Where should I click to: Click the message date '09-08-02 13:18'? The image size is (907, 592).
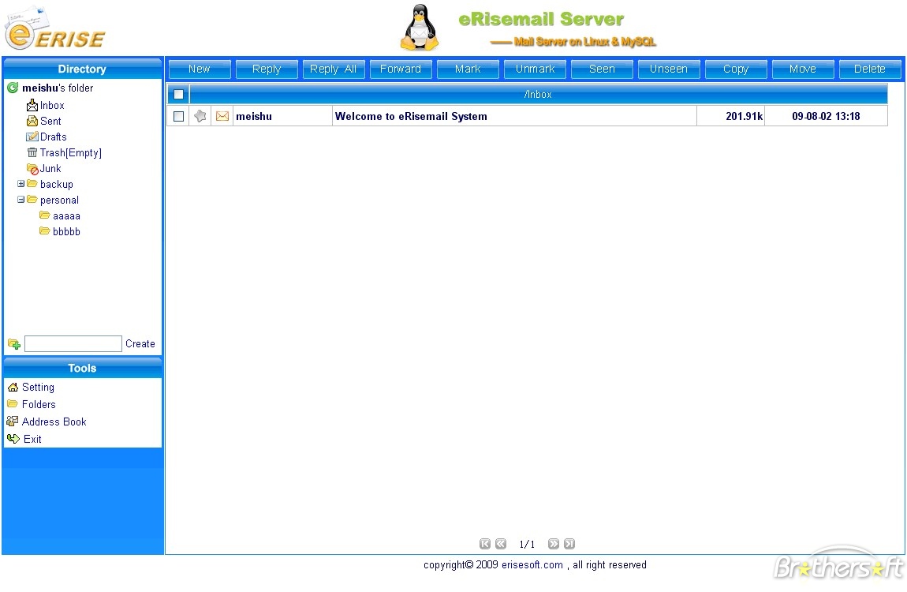tap(826, 116)
